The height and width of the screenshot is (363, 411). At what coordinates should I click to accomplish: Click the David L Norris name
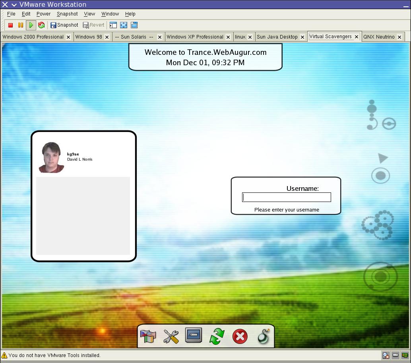point(79,159)
